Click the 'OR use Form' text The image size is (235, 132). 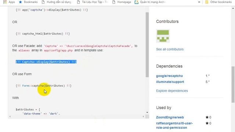tap(22, 74)
